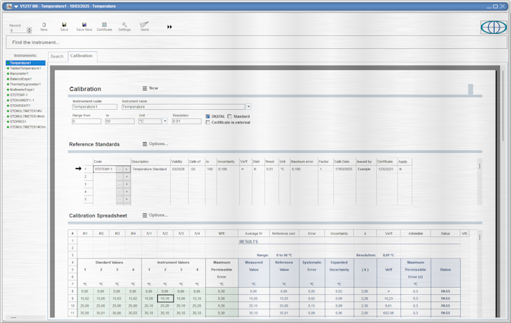Open Calibration New hamburger menu
The height and width of the screenshot is (323, 511).
pos(145,88)
